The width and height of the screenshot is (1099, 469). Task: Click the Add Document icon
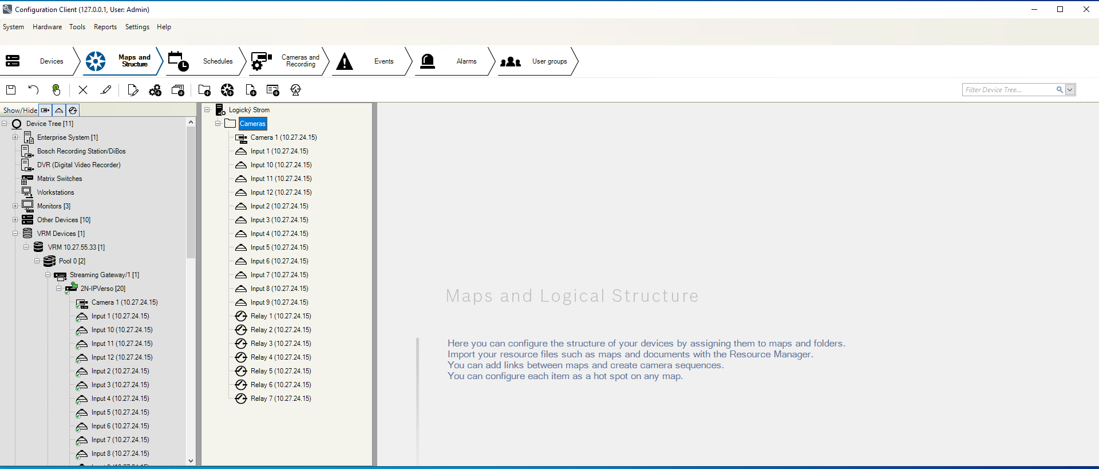[x=251, y=90]
